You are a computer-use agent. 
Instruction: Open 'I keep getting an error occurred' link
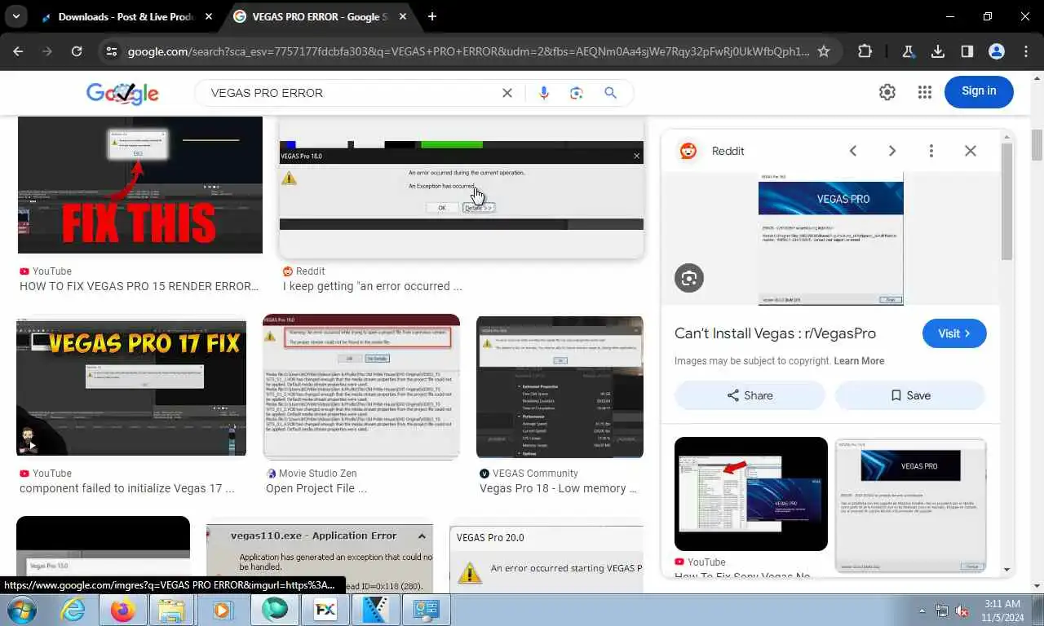click(x=372, y=286)
